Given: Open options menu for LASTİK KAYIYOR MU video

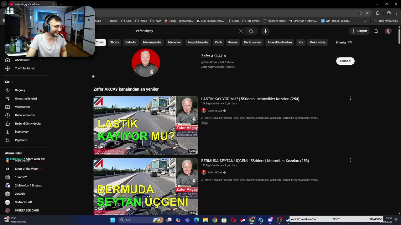Looking at the screenshot, I should pyautogui.click(x=350, y=98).
